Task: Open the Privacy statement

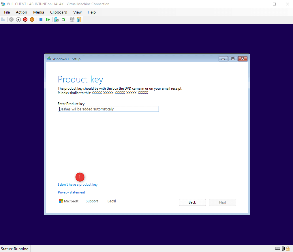Action: [71, 192]
